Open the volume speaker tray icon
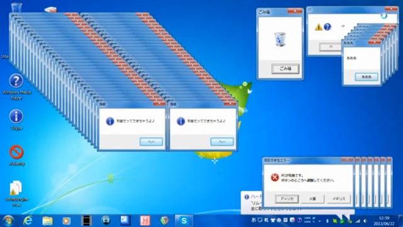This screenshot has width=403, height=227. tap(365, 221)
